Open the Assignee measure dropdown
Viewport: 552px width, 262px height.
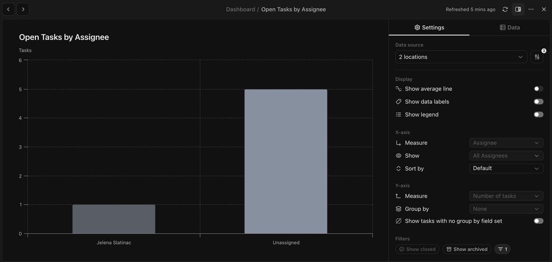coord(506,143)
